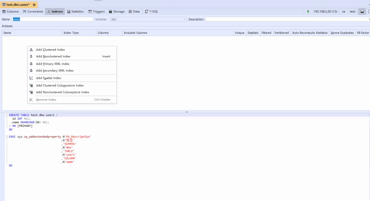Open the Triggers tab

pyautogui.click(x=96, y=12)
